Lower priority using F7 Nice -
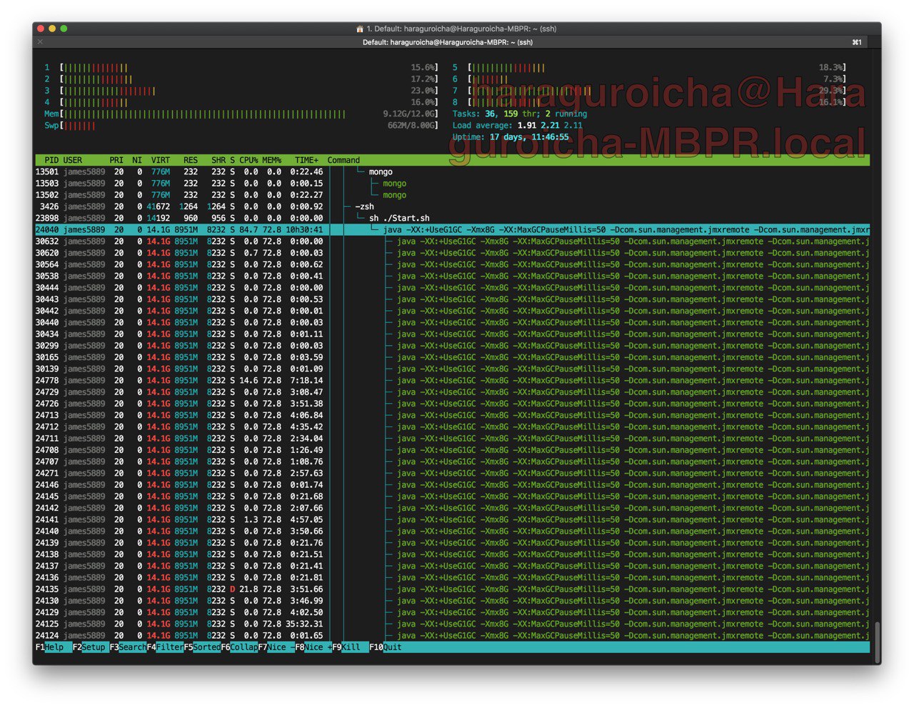This screenshot has width=914, height=708. coord(276,647)
